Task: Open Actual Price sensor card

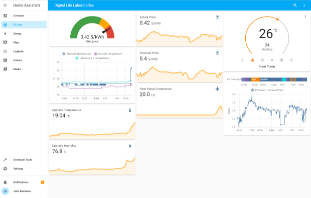Action: click(180, 29)
